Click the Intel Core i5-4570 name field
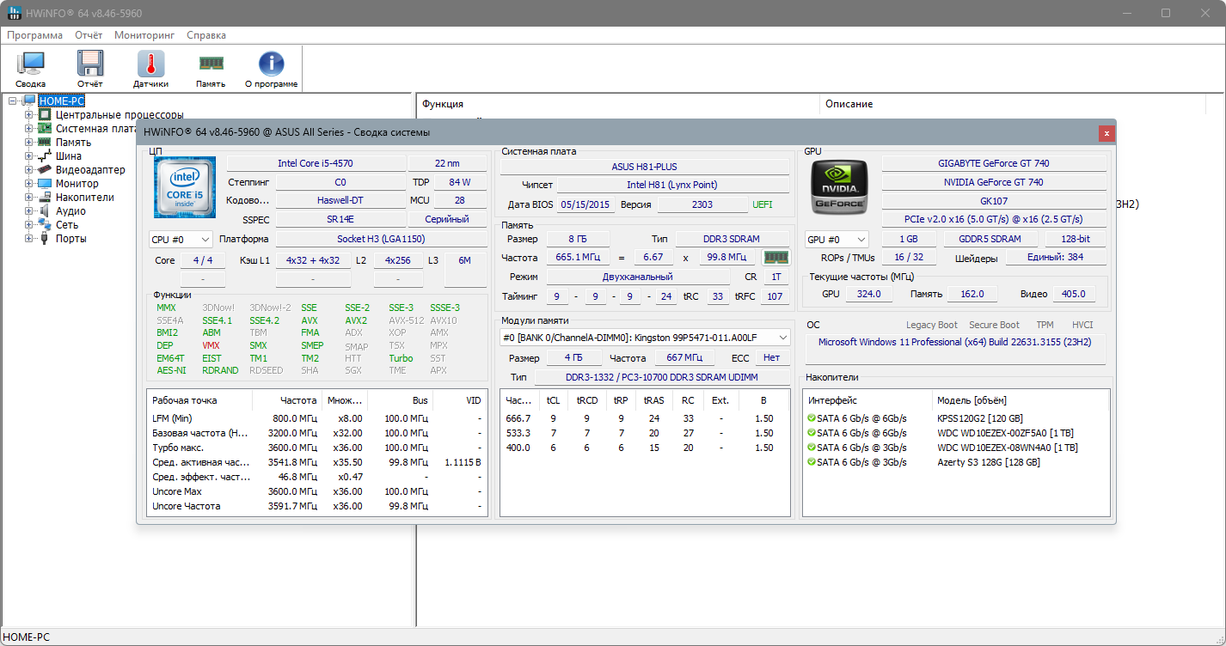 (315, 163)
